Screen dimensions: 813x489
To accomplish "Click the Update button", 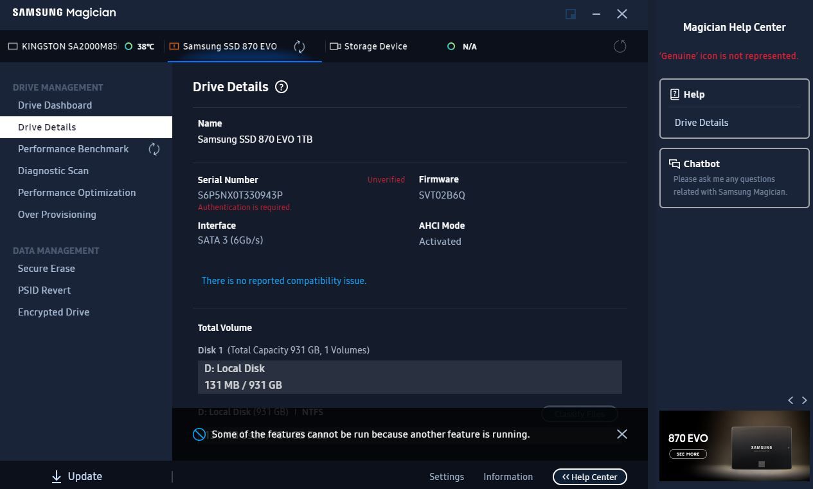I will [x=76, y=476].
